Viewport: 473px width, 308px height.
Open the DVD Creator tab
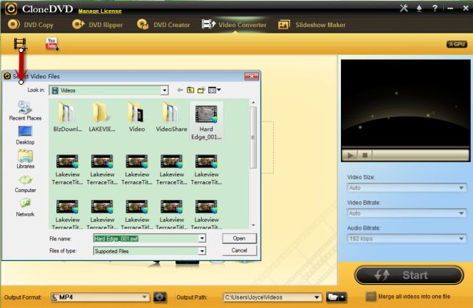click(163, 25)
